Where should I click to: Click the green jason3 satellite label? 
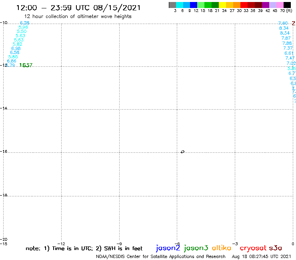(x=196, y=248)
